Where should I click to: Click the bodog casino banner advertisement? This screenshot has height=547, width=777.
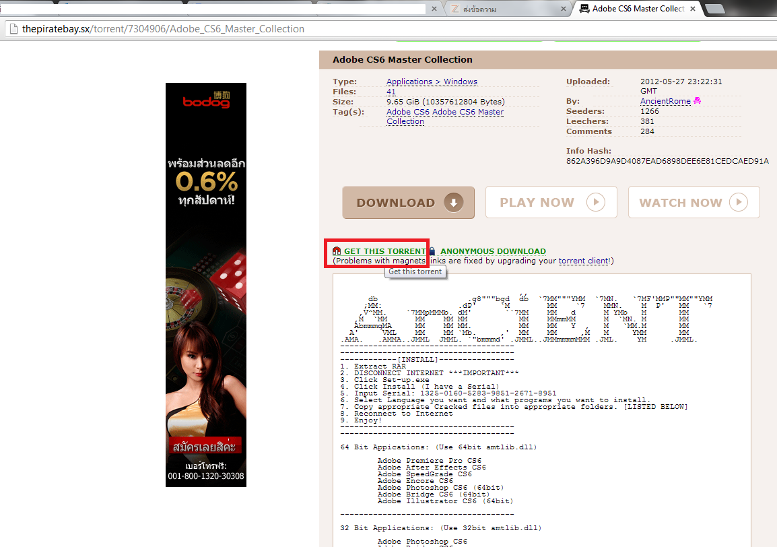[x=205, y=285]
